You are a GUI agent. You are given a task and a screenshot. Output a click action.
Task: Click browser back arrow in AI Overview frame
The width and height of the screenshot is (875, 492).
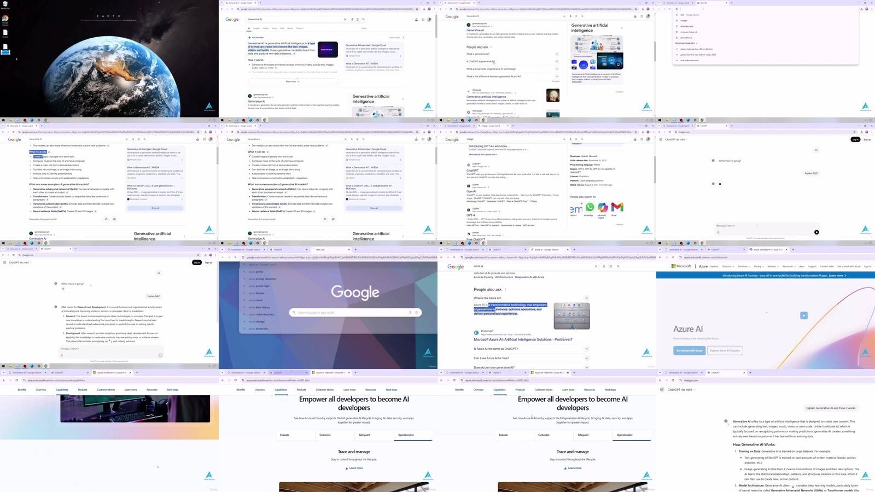(223, 9)
